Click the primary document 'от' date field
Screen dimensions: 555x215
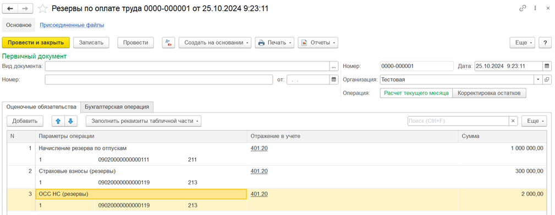coord(308,80)
